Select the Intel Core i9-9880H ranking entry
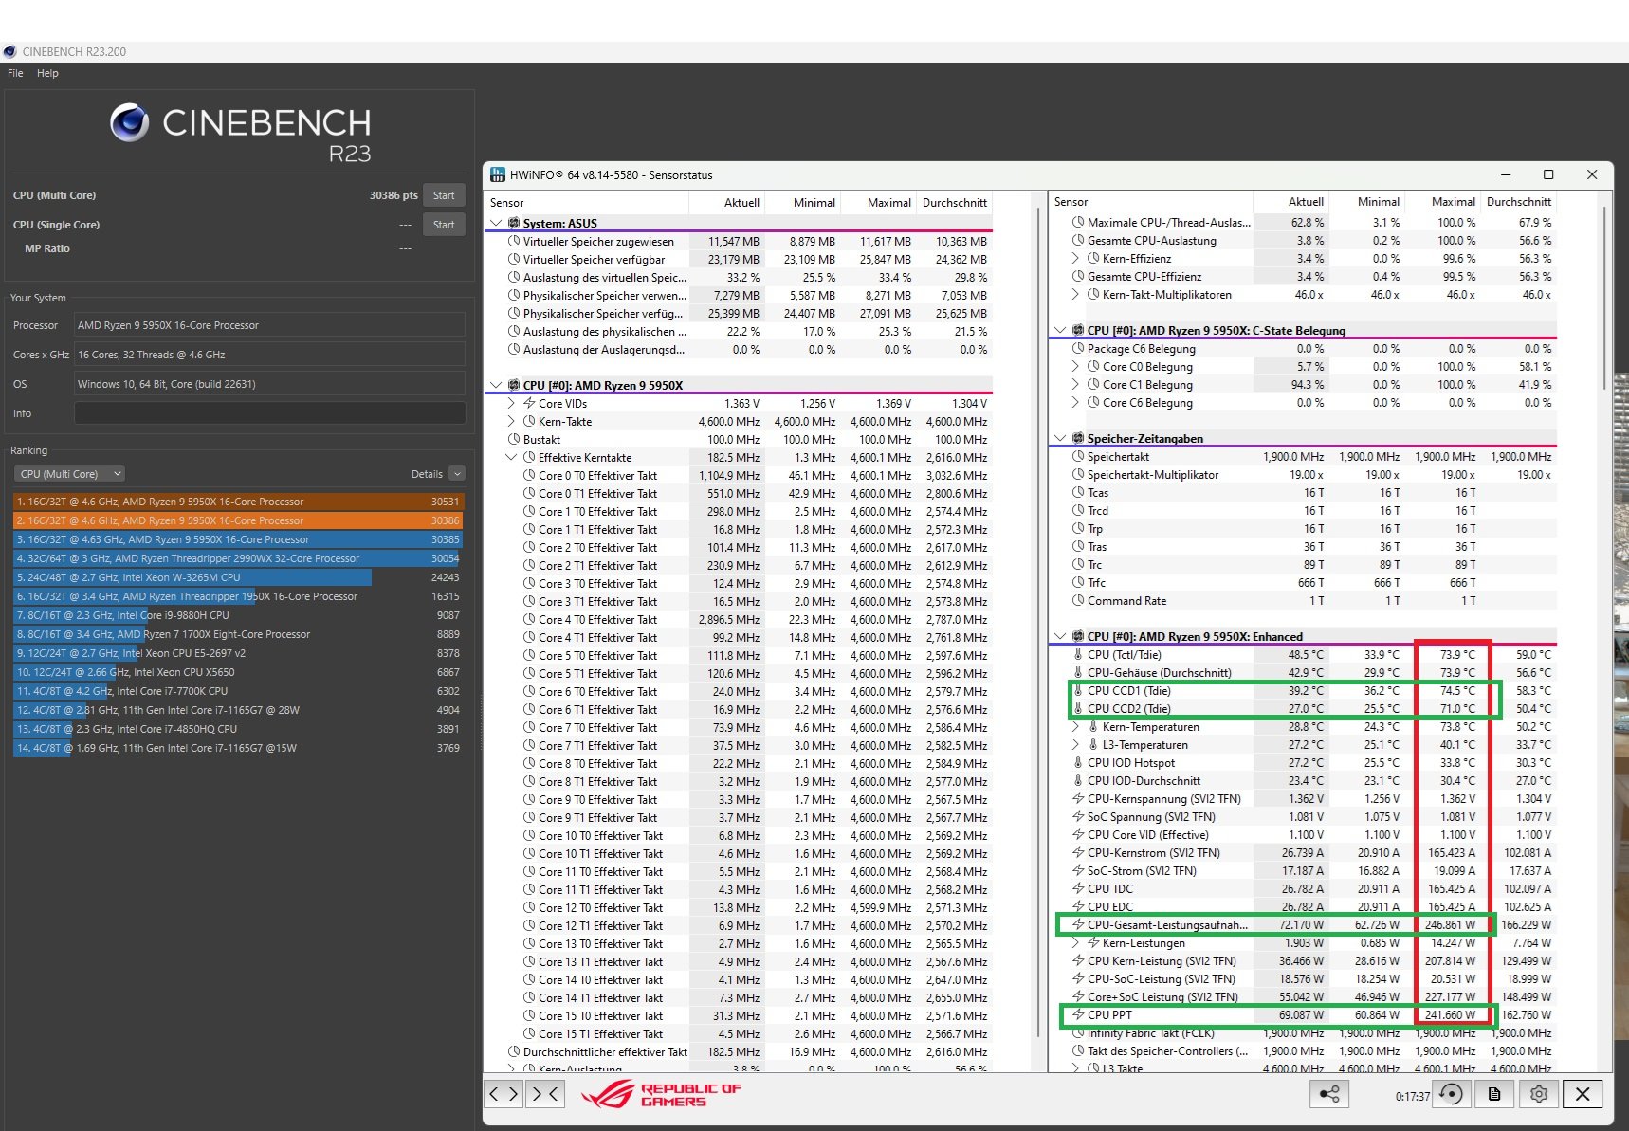1629x1131 pixels. tap(238, 615)
